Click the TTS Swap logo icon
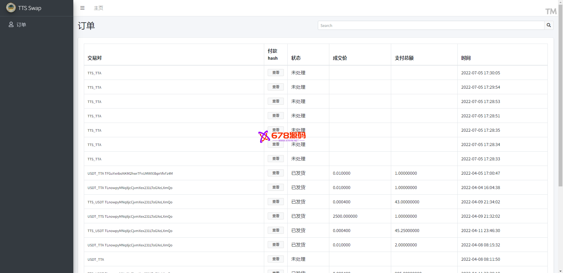This screenshot has height=273, width=563. coord(11,8)
